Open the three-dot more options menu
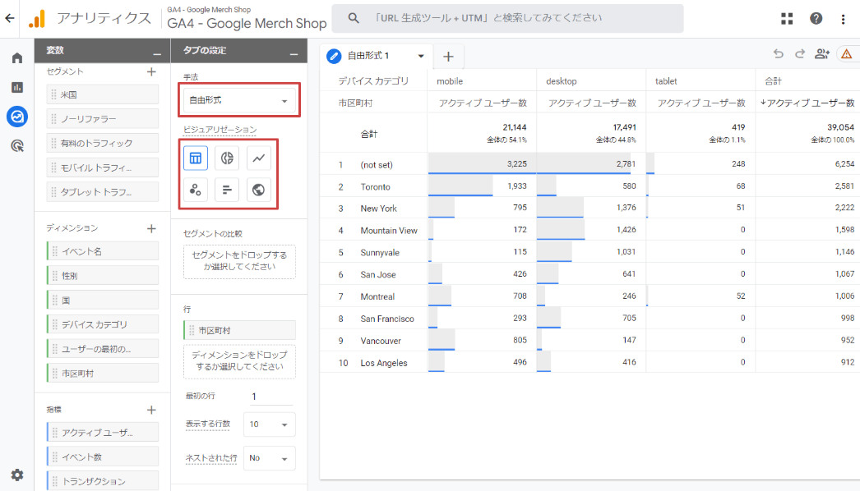 coord(843,19)
